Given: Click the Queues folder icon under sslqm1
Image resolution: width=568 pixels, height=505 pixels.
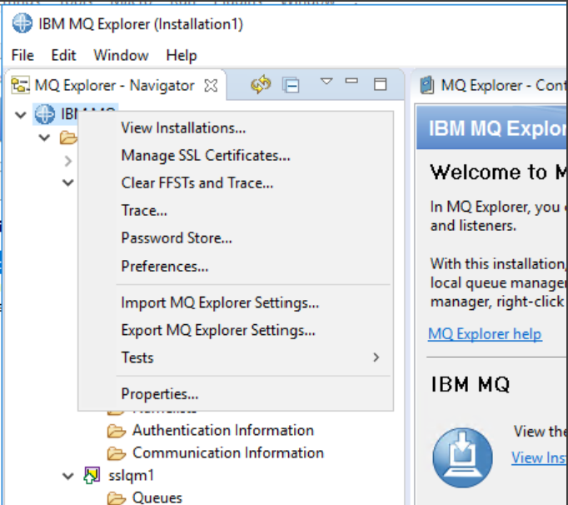Looking at the screenshot, I should coord(117,498).
